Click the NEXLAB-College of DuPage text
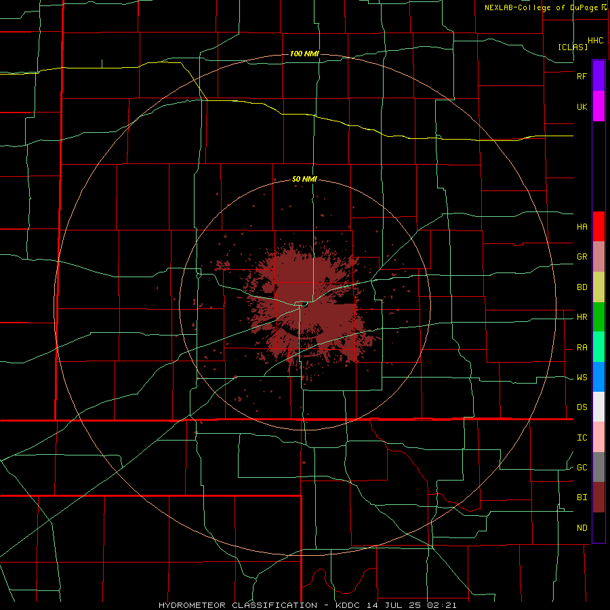The height and width of the screenshot is (610, 610). (x=541, y=7)
